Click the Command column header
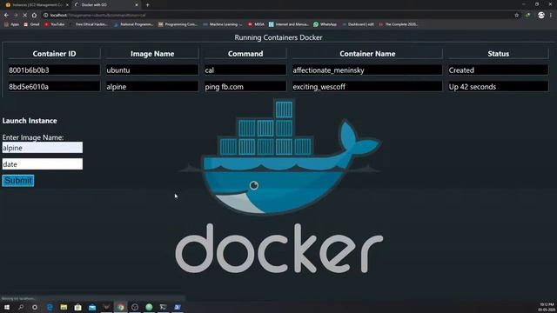 (x=245, y=54)
